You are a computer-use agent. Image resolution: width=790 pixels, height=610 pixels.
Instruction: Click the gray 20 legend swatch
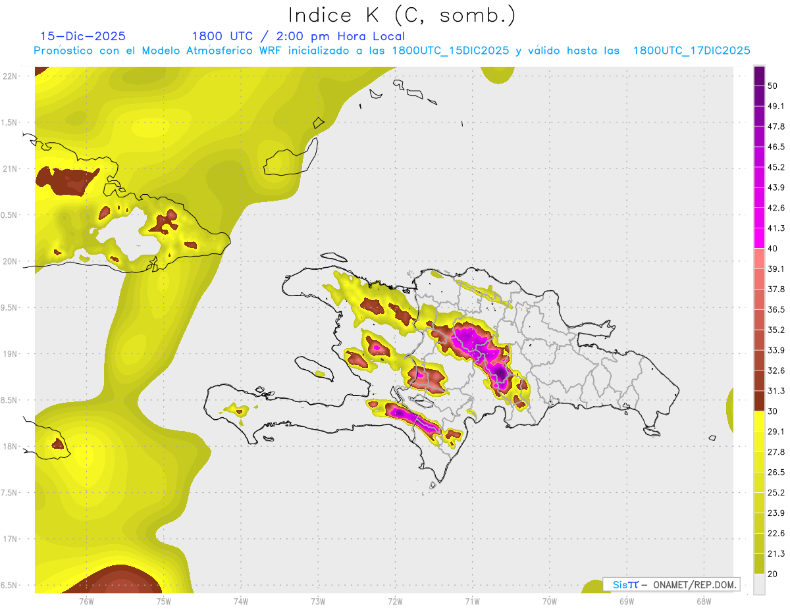[759, 584]
